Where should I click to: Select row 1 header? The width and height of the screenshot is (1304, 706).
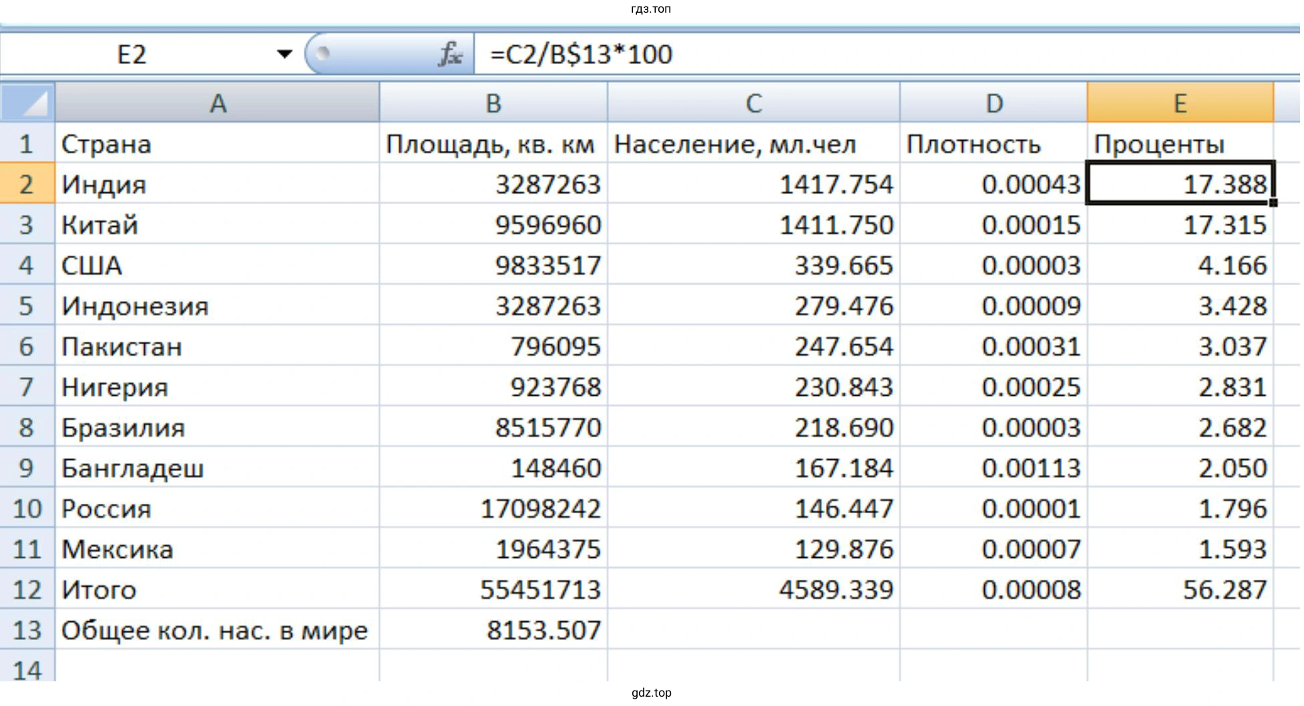click(27, 143)
